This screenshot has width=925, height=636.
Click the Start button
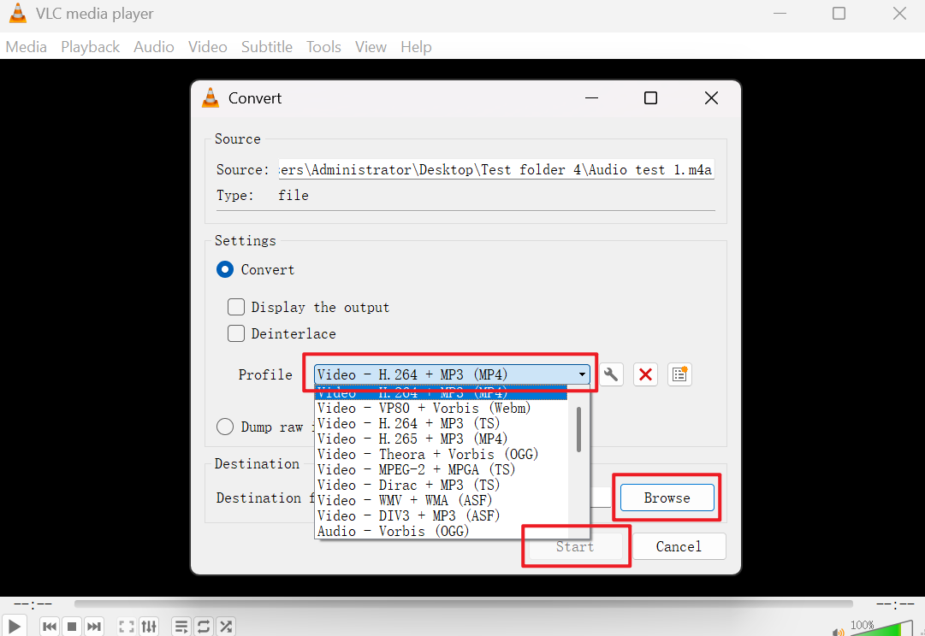[x=575, y=546]
